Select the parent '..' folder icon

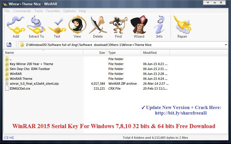[x=7, y=59]
